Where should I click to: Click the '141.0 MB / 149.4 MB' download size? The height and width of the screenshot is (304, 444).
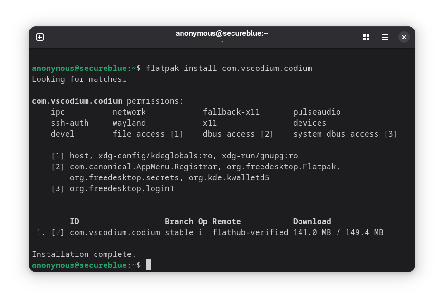coord(338,233)
